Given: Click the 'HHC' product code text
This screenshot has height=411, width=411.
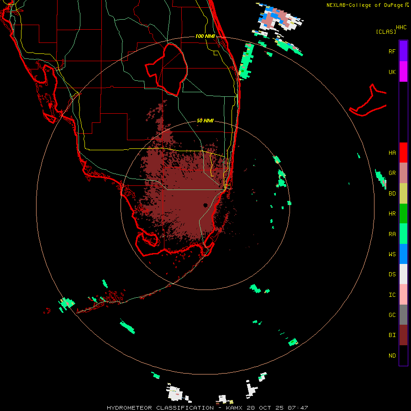Looking at the screenshot, I should coord(401,27).
